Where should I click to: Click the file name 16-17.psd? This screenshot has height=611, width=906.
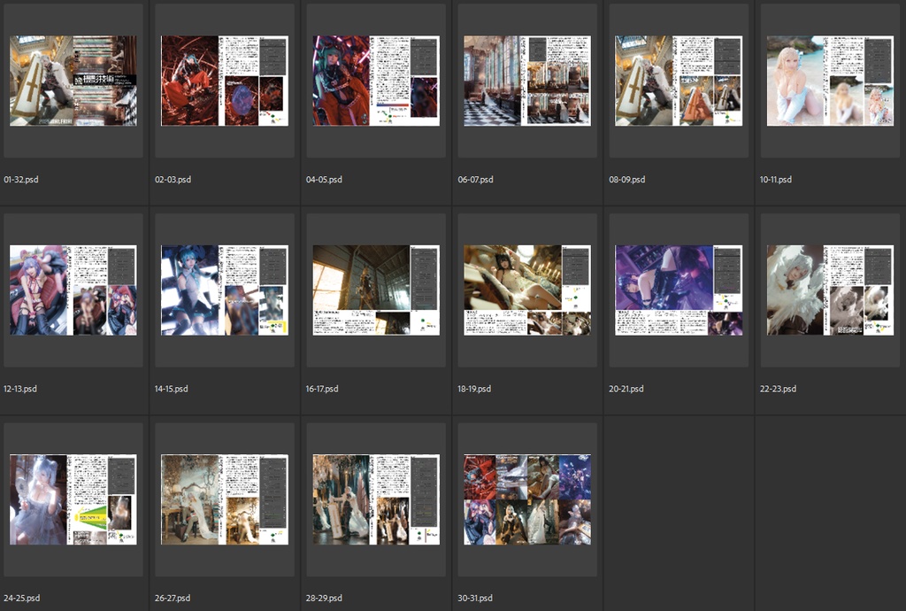pyautogui.click(x=322, y=389)
